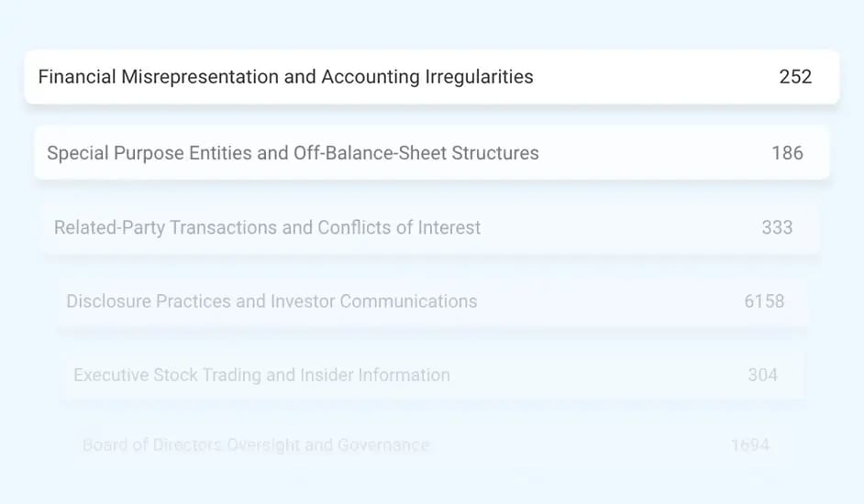Image resolution: width=864 pixels, height=504 pixels.
Task: Click the 1694 count value
Action: pos(749,445)
